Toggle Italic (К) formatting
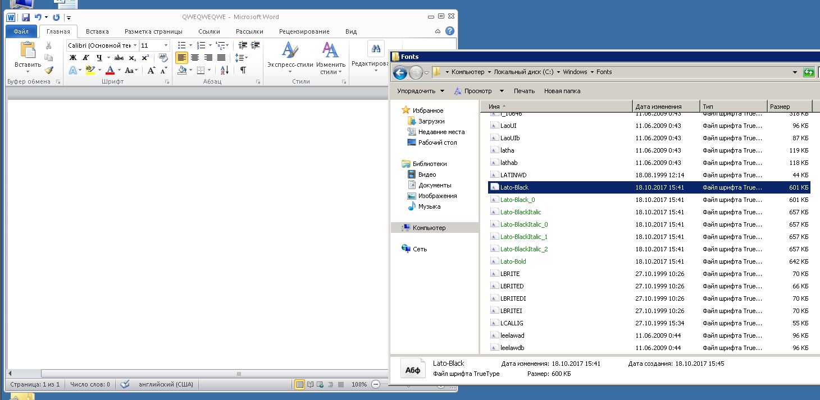This screenshot has height=400, width=820. [x=86, y=58]
